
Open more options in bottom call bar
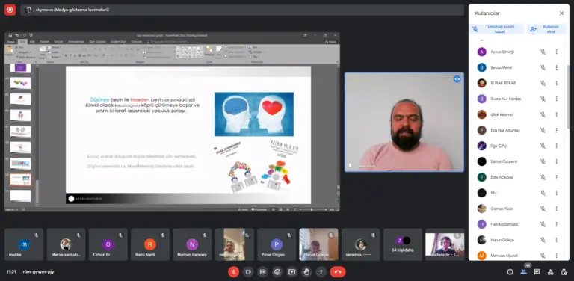point(321,272)
